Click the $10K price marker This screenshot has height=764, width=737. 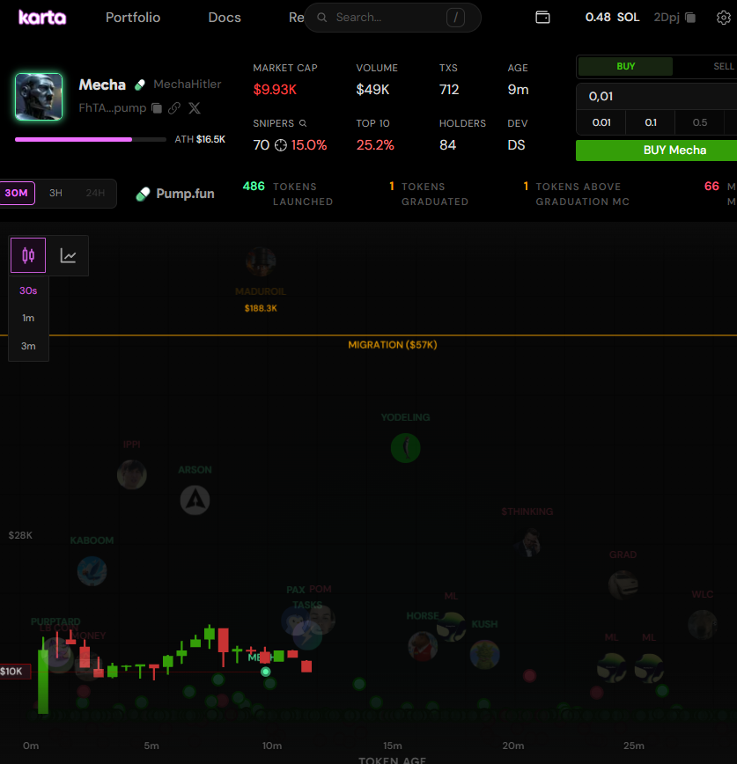tap(15, 672)
